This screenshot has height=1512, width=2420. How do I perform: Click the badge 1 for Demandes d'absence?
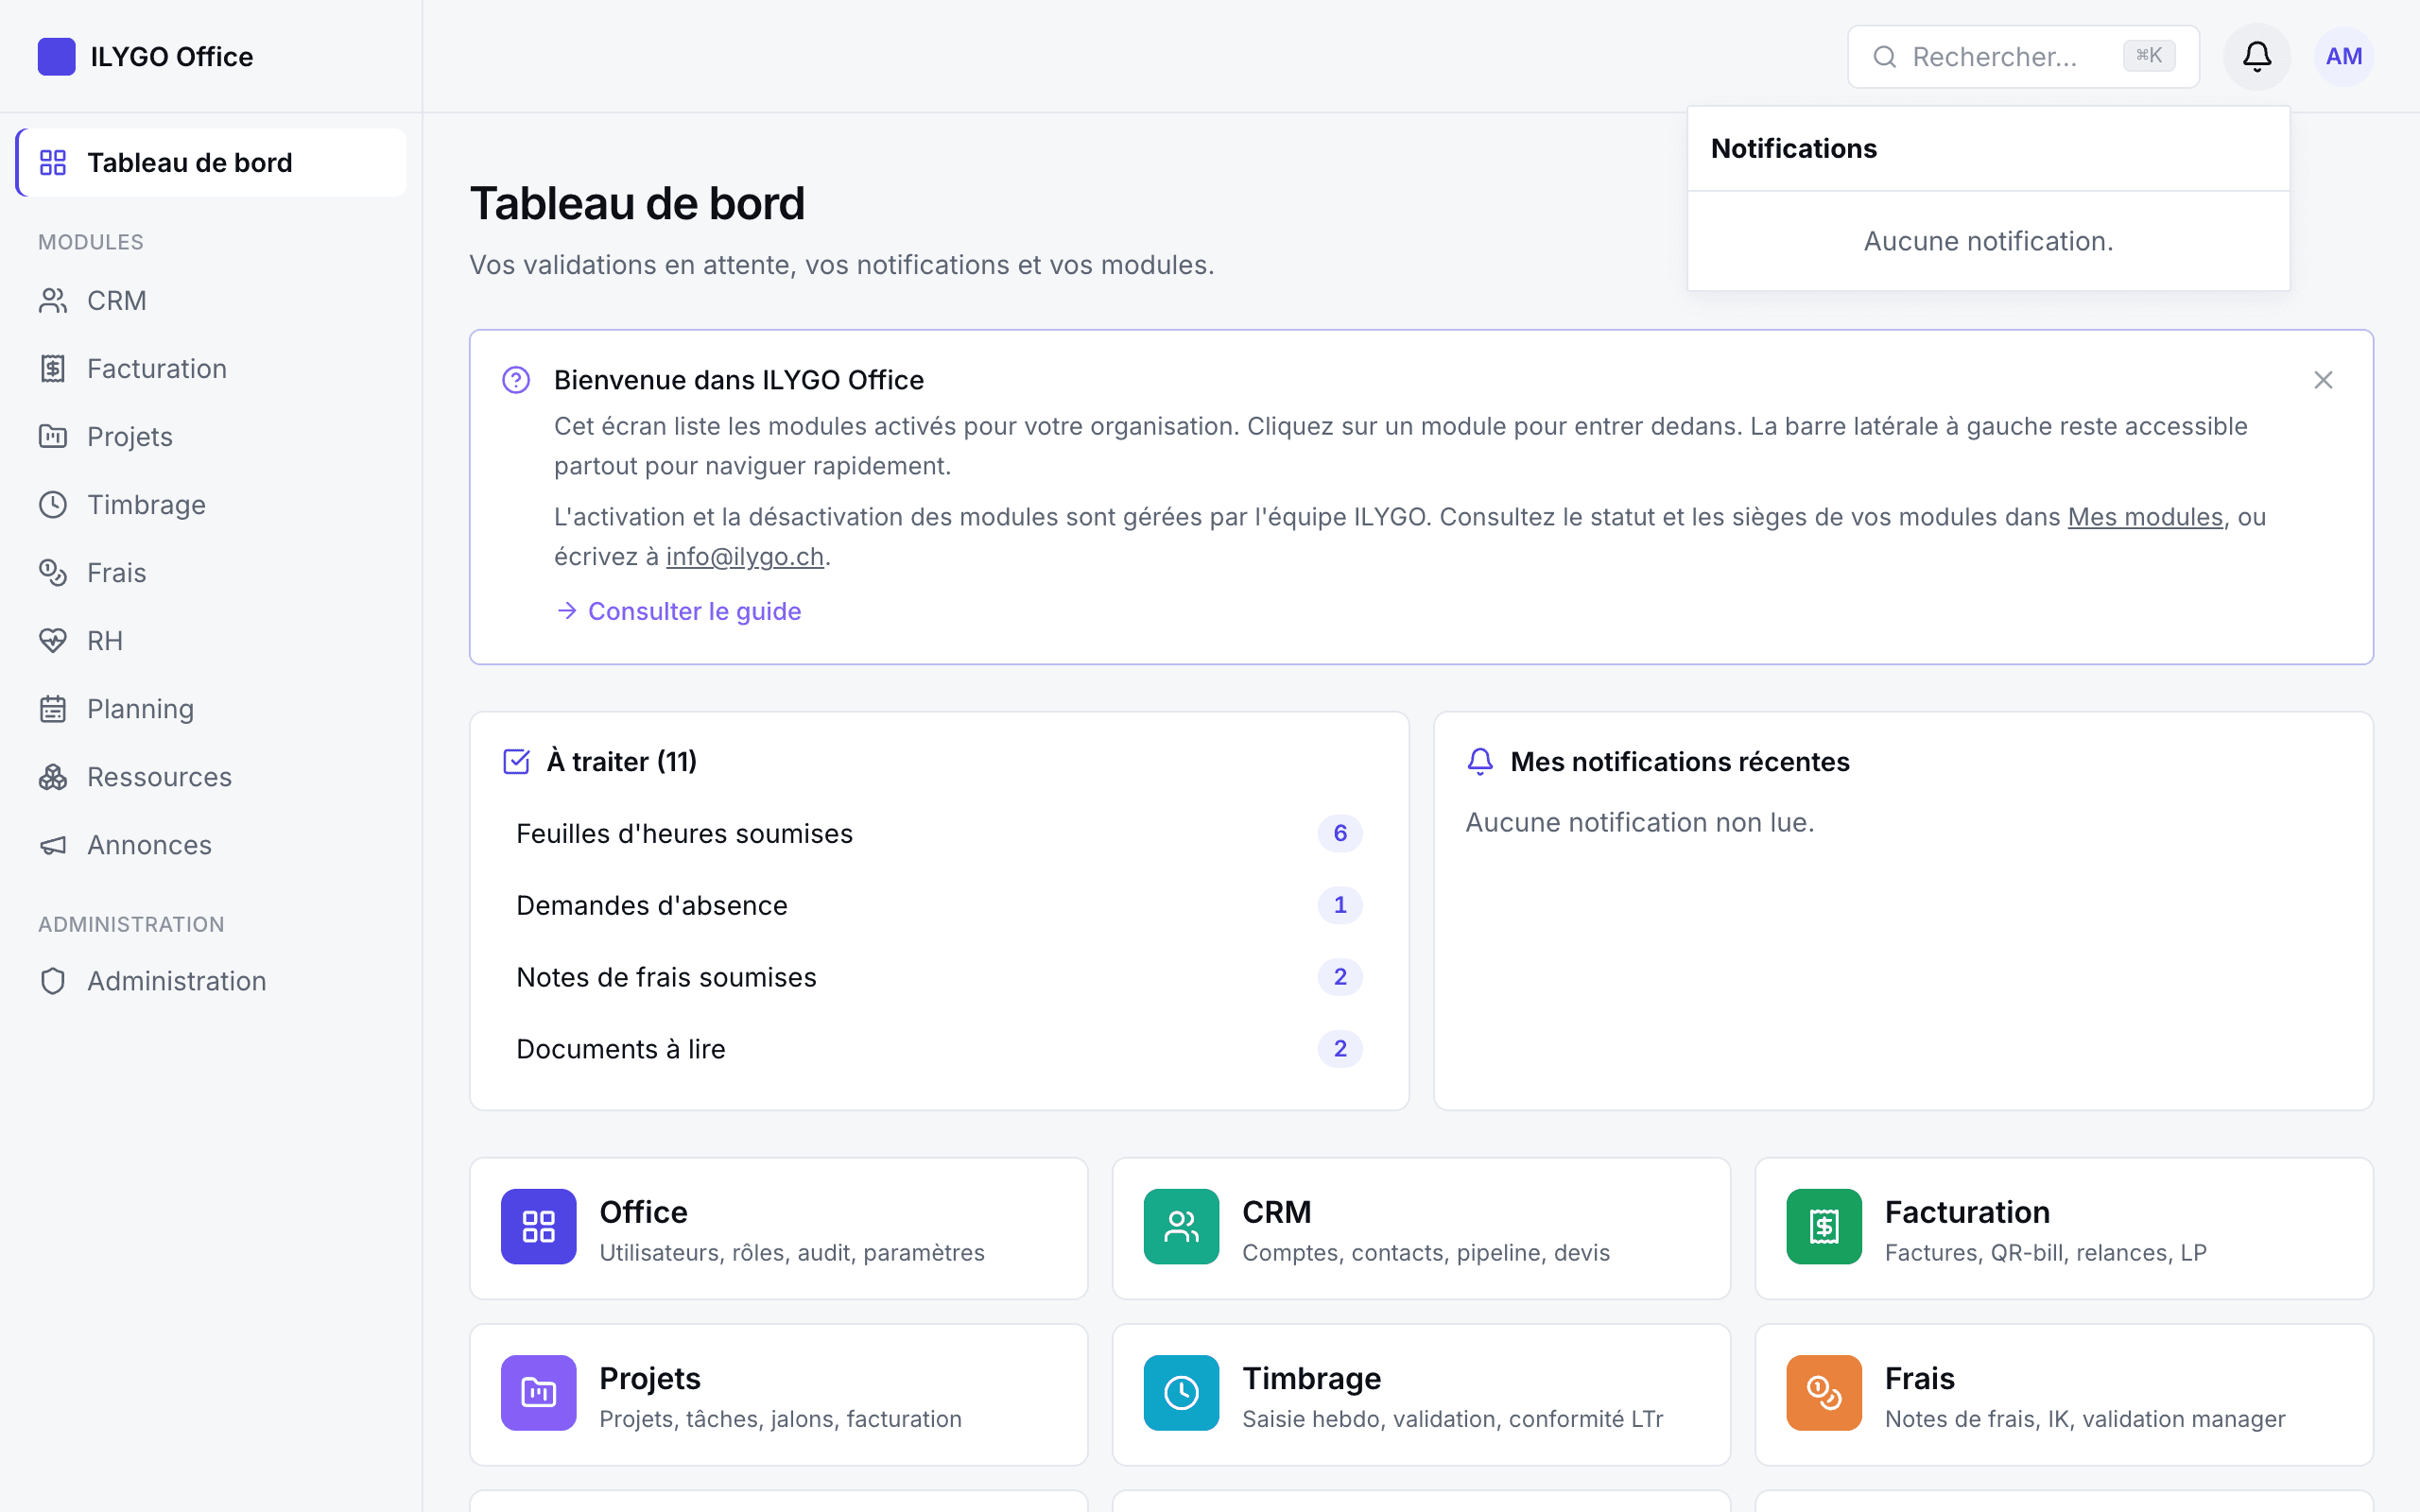tap(1340, 906)
